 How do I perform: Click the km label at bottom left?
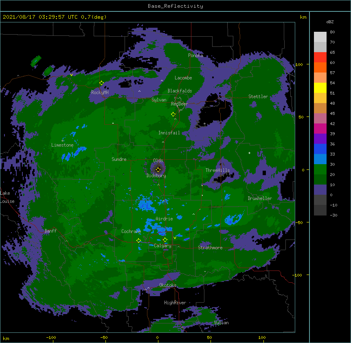tap(6, 338)
